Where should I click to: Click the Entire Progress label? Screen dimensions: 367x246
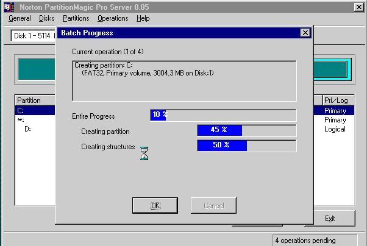93,116
